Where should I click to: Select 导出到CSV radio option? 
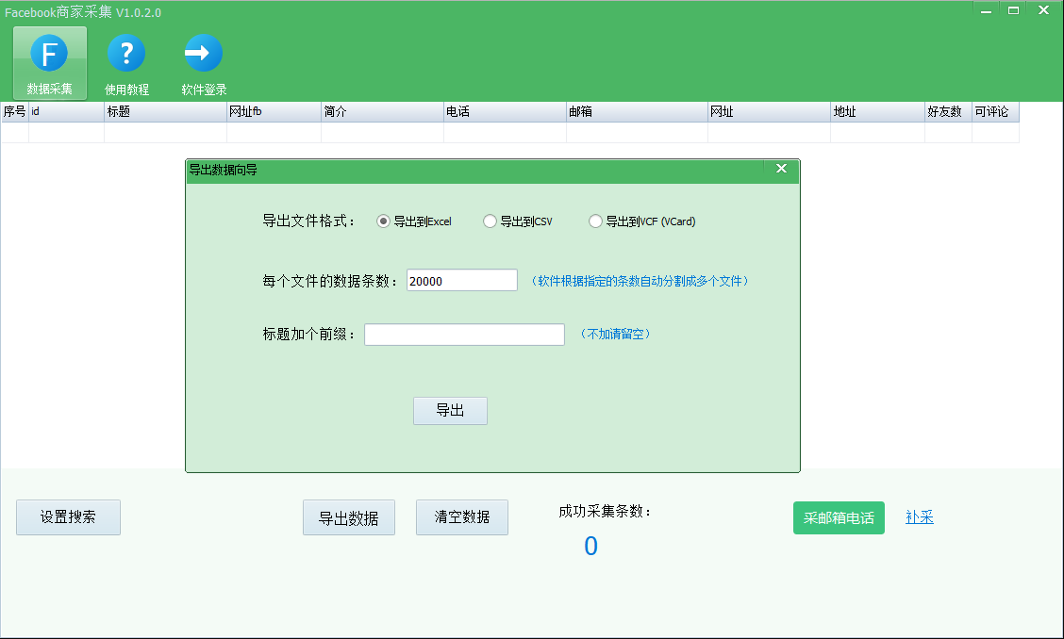point(518,221)
